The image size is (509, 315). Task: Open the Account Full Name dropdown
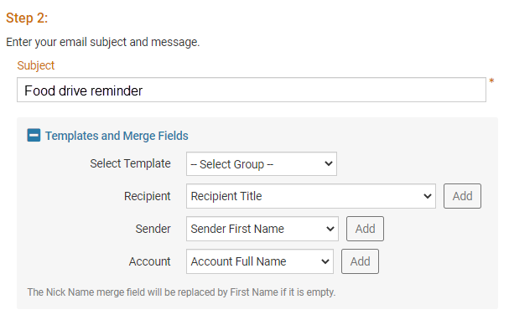click(x=260, y=261)
